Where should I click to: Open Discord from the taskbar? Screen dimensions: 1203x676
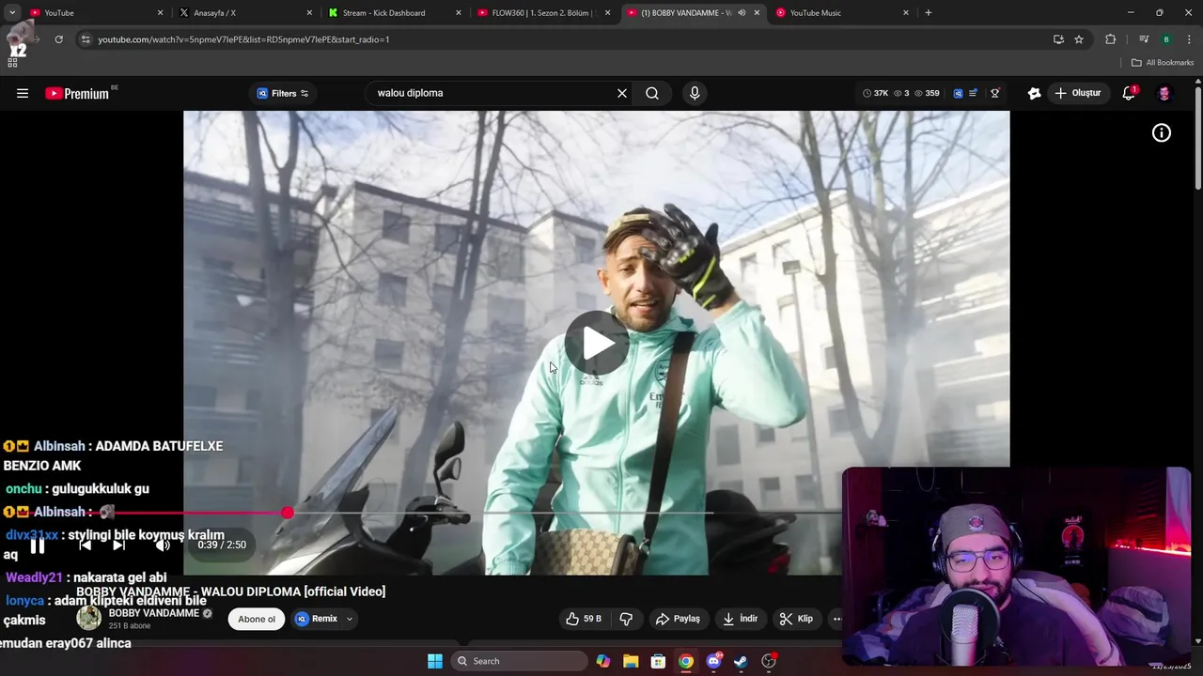[714, 661]
